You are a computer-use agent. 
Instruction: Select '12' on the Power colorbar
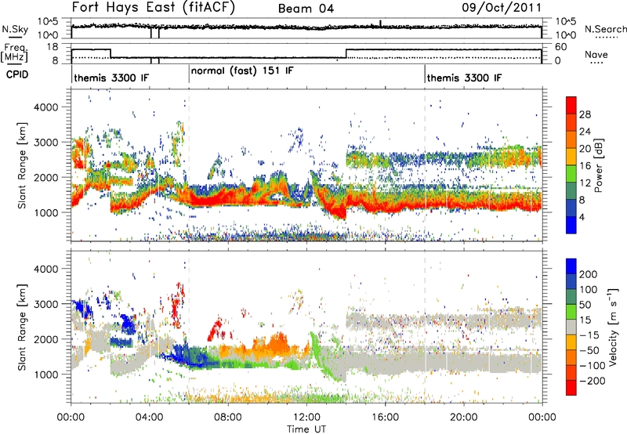click(x=585, y=183)
